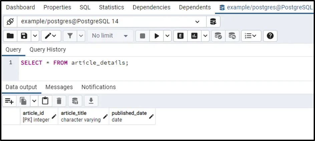Select the article_title column header

coord(81,116)
